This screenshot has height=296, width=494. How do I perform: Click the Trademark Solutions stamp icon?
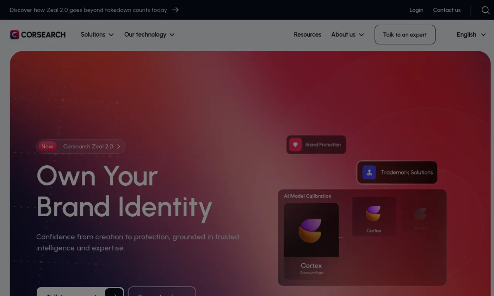369,172
